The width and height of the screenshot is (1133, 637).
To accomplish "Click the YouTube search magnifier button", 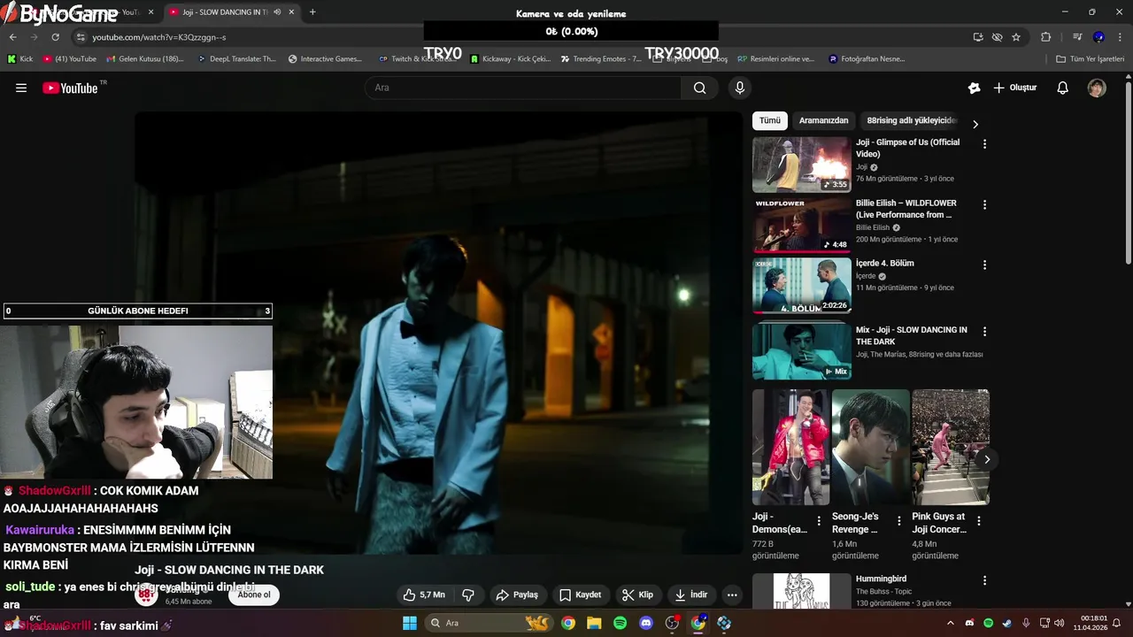I will click(x=700, y=88).
